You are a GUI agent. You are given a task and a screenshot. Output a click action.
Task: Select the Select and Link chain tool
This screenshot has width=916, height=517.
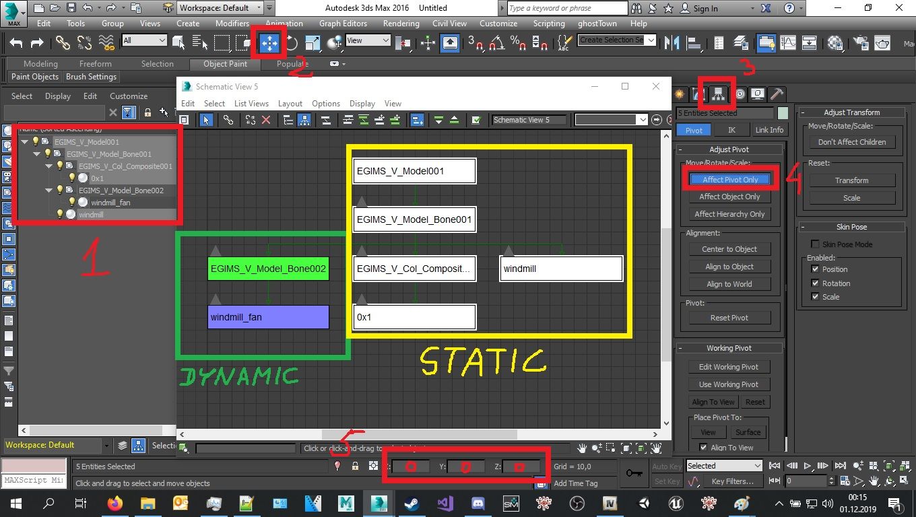tap(63, 42)
